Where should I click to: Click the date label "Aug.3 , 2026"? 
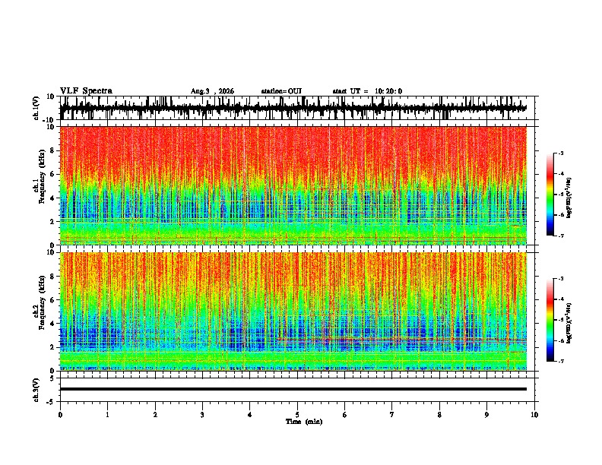[x=212, y=91]
